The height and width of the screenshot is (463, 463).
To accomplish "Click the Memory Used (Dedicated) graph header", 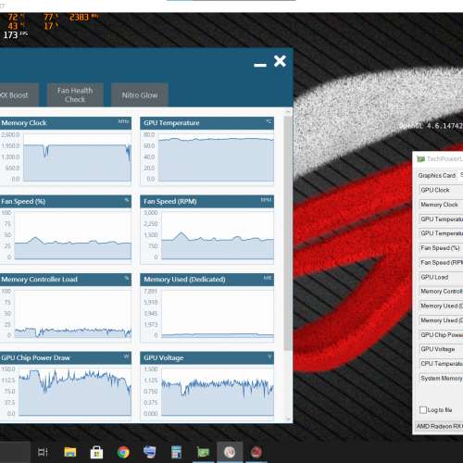I will pyautogui.click(x=206, y=280).
